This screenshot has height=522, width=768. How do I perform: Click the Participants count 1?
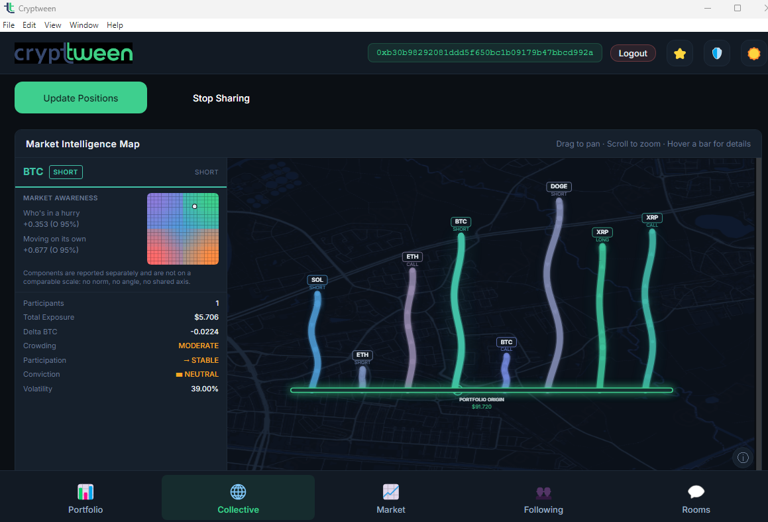217,303
